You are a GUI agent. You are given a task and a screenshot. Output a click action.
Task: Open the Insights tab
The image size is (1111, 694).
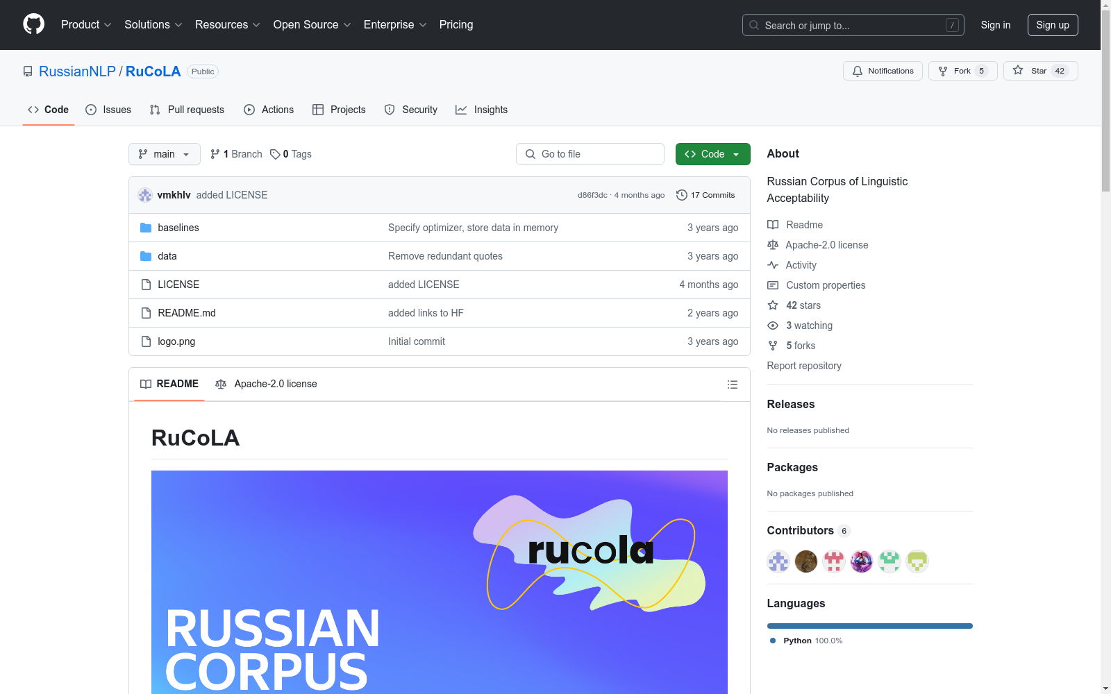pyautogui.click(x=481, y=110)
